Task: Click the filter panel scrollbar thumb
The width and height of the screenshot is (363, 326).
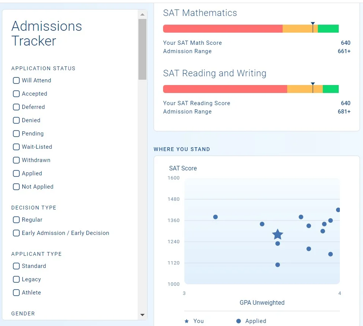Action: (x=142, y=49)
